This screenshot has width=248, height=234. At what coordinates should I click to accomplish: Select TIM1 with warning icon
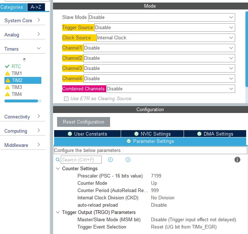pyautogui.click(x=16, y=73)
